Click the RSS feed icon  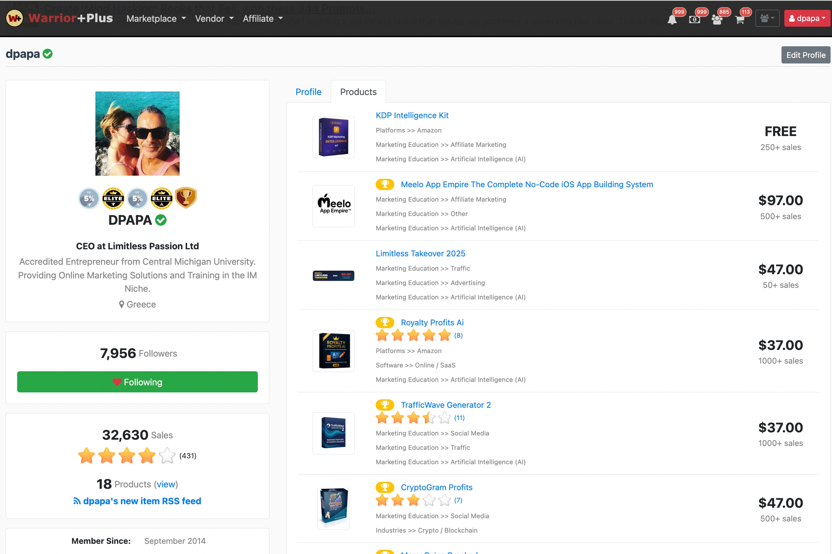77,501
